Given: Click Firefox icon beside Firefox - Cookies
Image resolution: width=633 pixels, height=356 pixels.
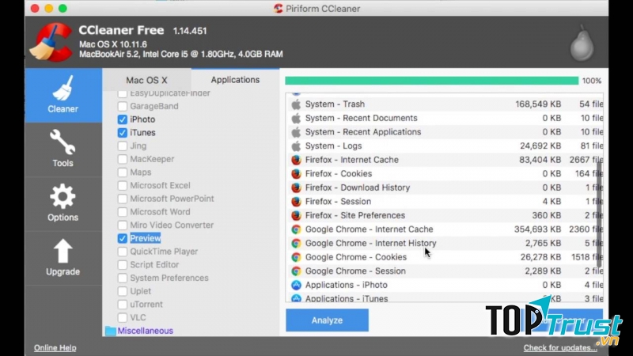Looking at the screenshot, I should pyautogui.click(x=296, y=174).
